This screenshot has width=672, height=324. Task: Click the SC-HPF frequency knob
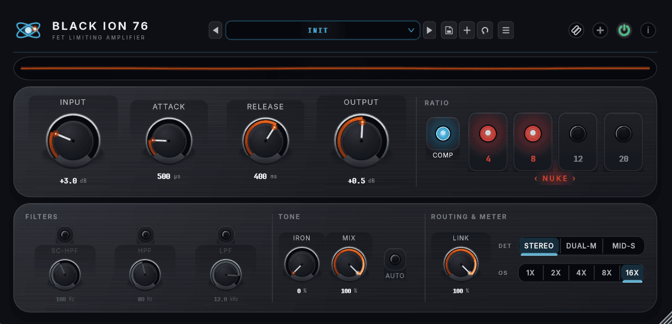coord(65,275)
